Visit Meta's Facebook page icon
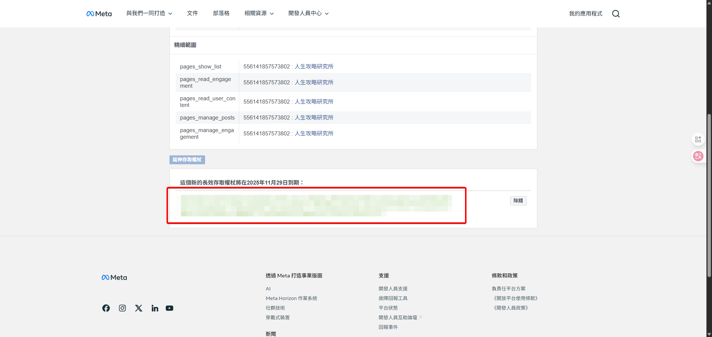The image size is (712, 337). (x=106, y=308)
